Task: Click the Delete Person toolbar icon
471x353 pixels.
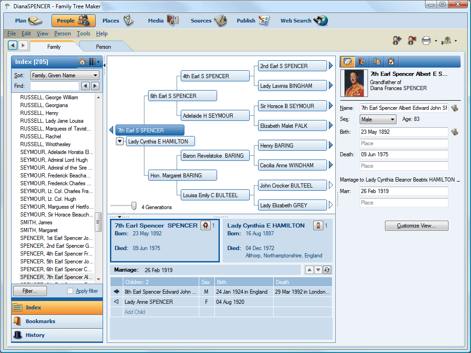Action: click(x=411, y=40)
